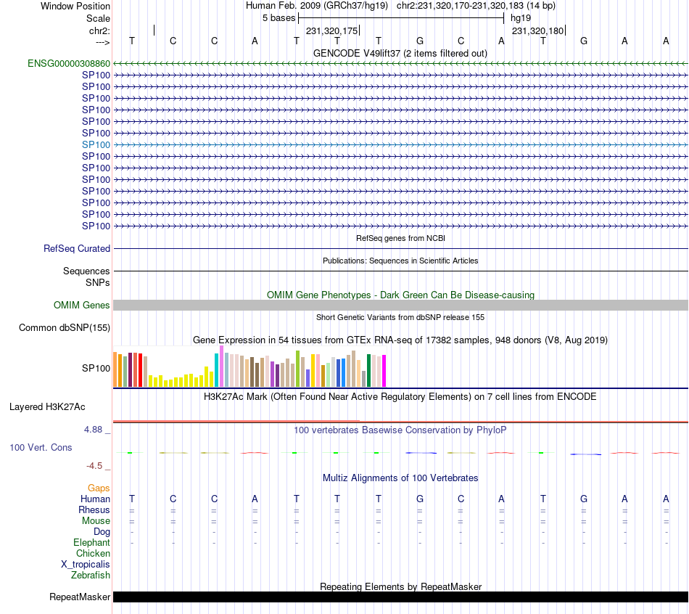The width and height of the screenshot is (689, 614).
Task: Click the red H3K27Ac signal line
Action: pyautogui.click(x=400, y=422)
